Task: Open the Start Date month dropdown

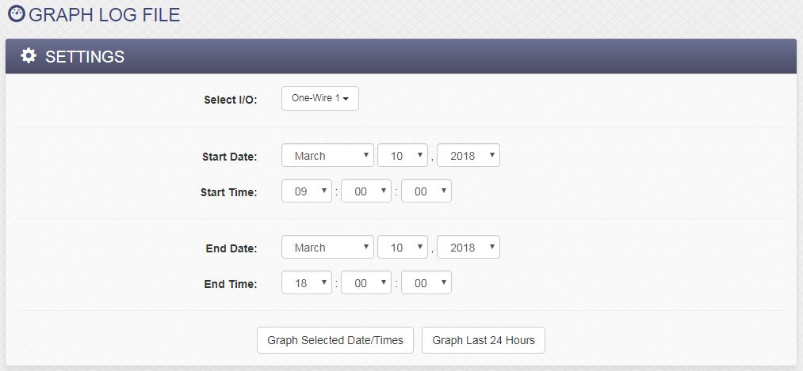Action: pos(327,155)
